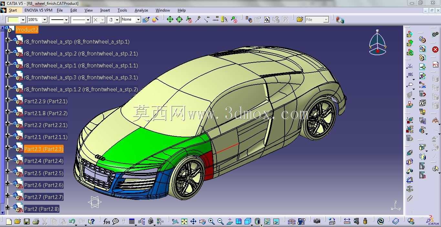Open the line type dropdown
Viewport: 441px width, 227px height.
pos(88,20)
